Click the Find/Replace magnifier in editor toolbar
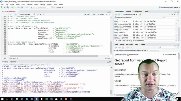Image resolution: width=181 pixels, height=101 pixels. click(x=34, y=14)
